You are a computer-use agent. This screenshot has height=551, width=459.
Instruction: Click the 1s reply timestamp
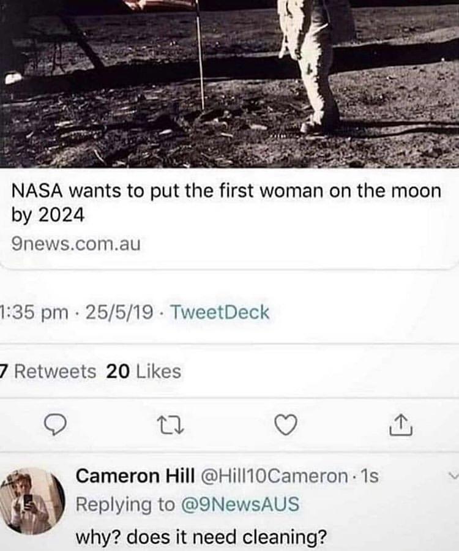click(370, 476)
